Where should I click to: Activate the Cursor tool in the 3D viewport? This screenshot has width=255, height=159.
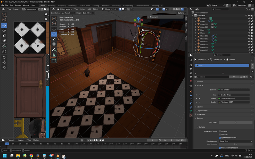pyautogui.click(x=54, y=24)
